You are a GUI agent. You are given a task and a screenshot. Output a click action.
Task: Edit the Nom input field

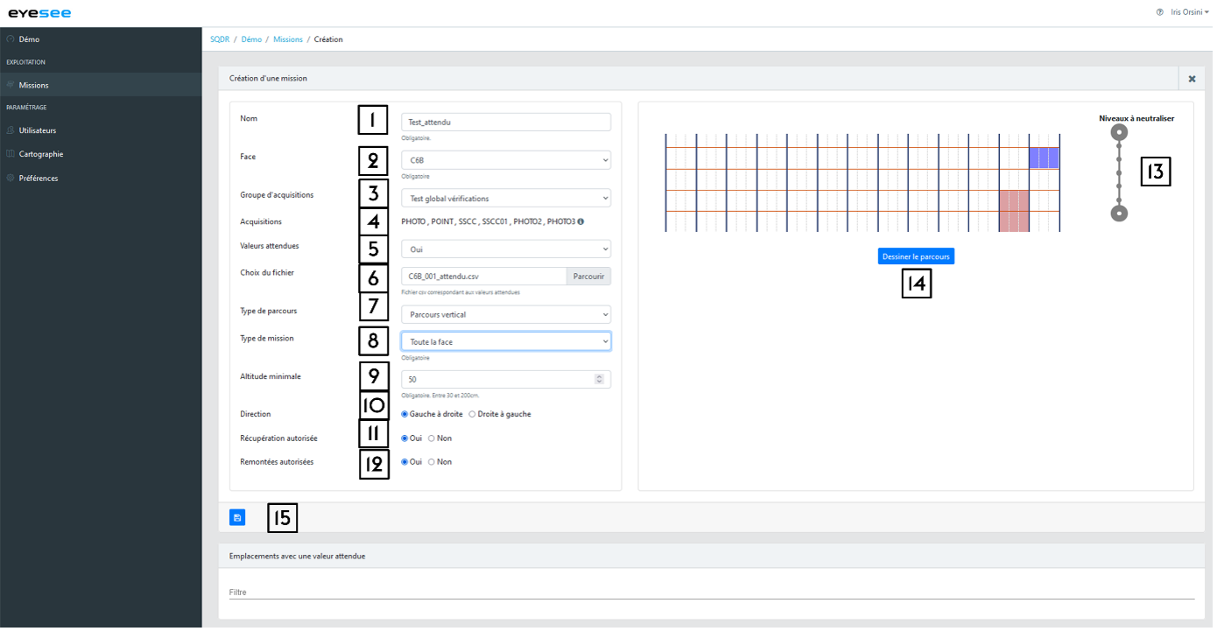click(505, 123)
